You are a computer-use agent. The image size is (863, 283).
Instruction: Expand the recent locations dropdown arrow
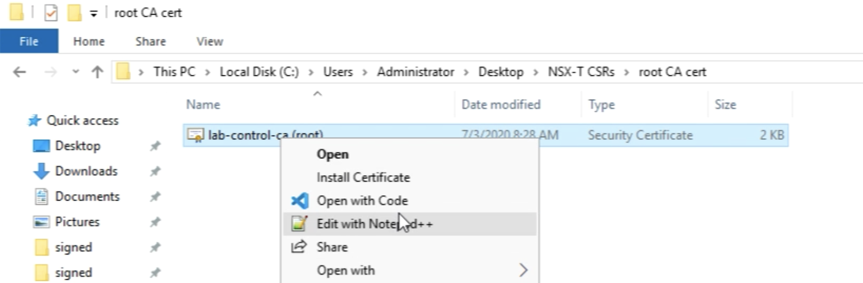tap(75, 72)
